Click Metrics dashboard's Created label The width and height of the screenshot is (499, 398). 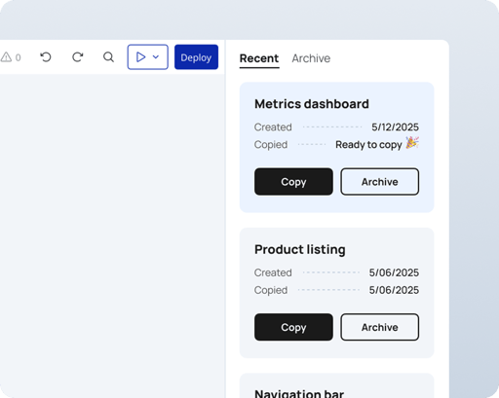pos(273,127)
